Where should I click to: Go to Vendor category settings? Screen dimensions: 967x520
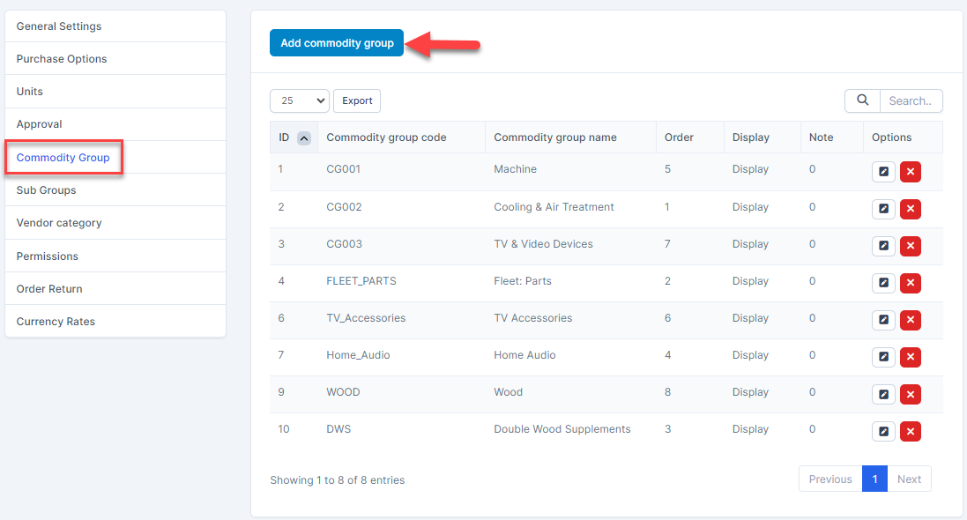point(59,223)
